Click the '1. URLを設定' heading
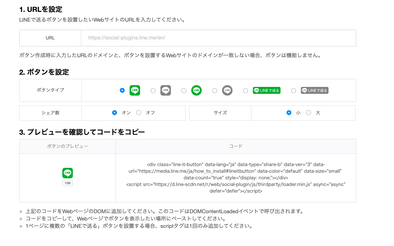394x246 pixels. coord(41,9)
